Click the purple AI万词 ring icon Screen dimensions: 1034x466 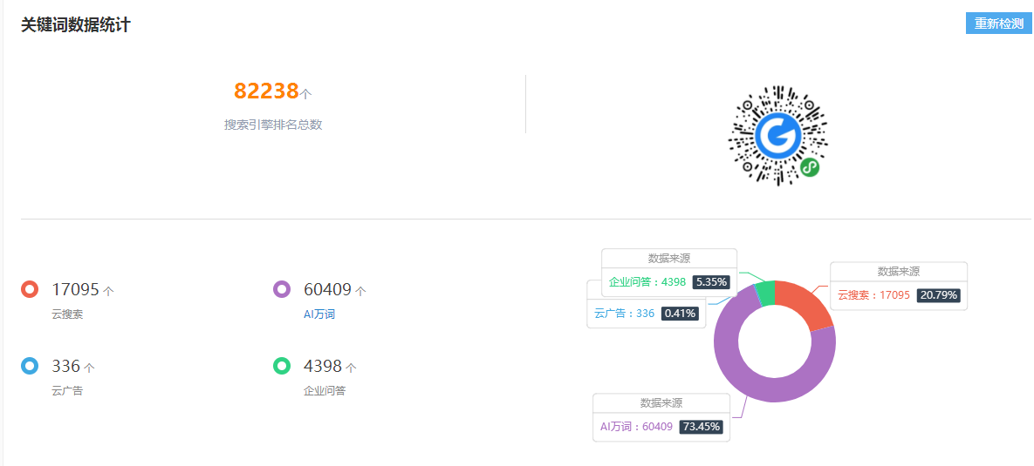point(282,289)
